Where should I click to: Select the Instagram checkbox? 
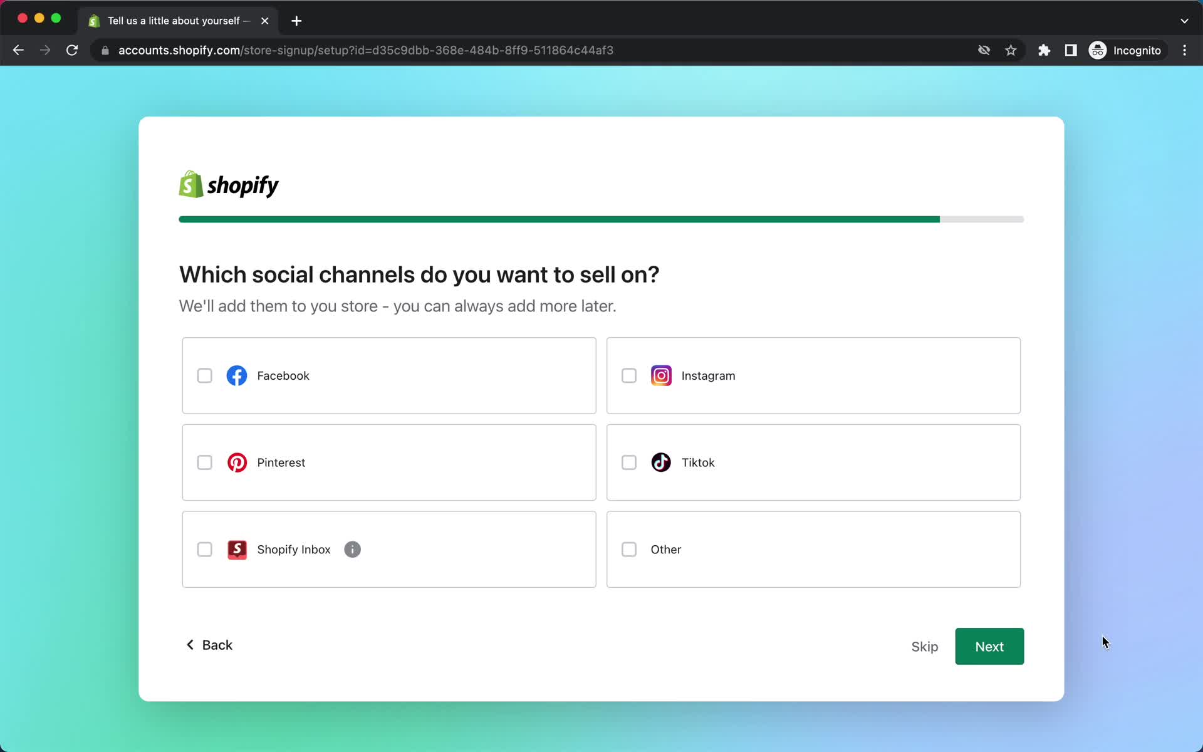tap(629, 375)
